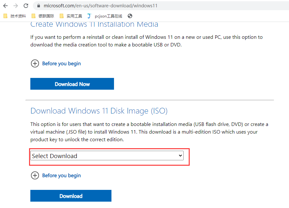Click the Download button for ISO
Image resolution: width=289 pixels, height=208 pixels.
pos(71,196)
